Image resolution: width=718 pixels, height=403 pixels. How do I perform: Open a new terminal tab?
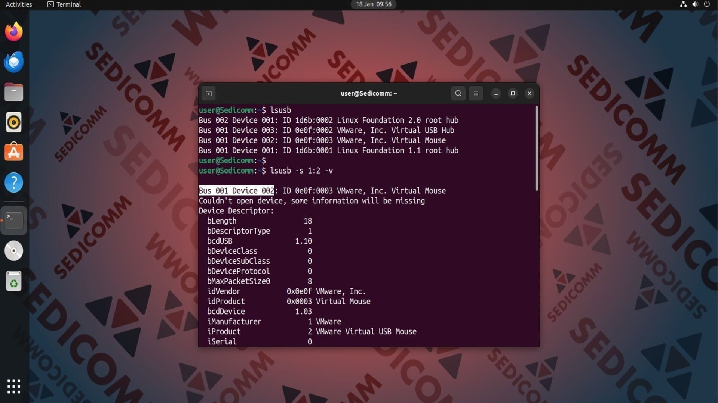(x=209, y=93)
